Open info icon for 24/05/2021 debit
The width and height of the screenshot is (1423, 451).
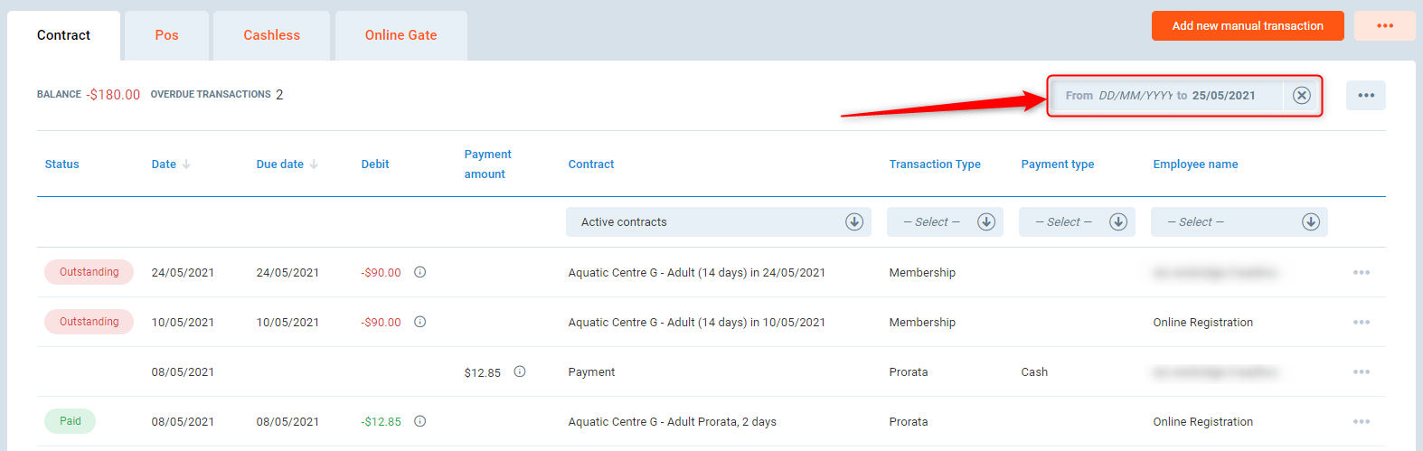point(419,272)
